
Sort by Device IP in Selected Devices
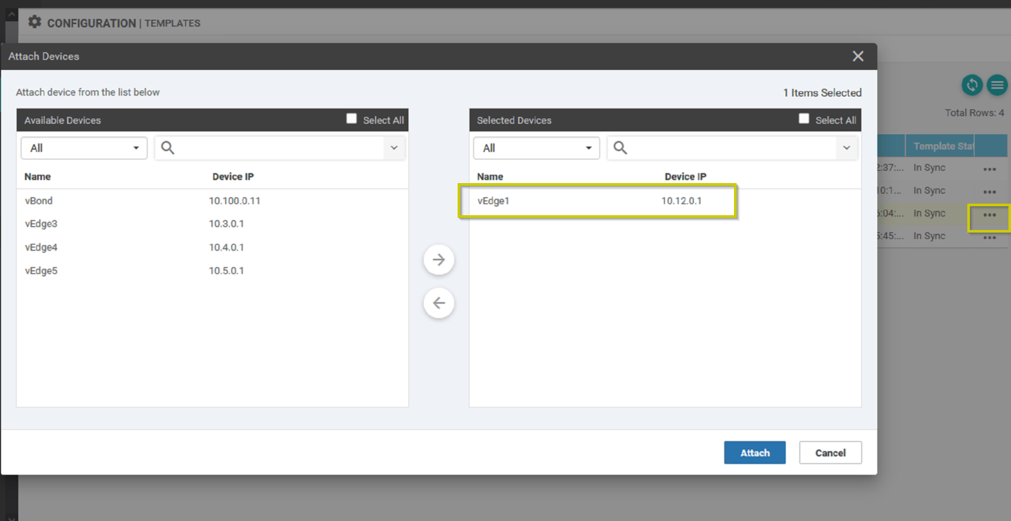tap(685, 177)
